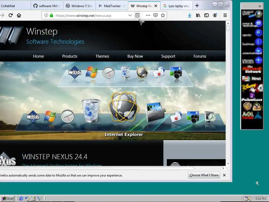
Task: Open the Firefox hamburger menu
Action: pos(225,15)
